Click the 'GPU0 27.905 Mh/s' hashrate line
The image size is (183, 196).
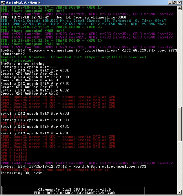83,24
